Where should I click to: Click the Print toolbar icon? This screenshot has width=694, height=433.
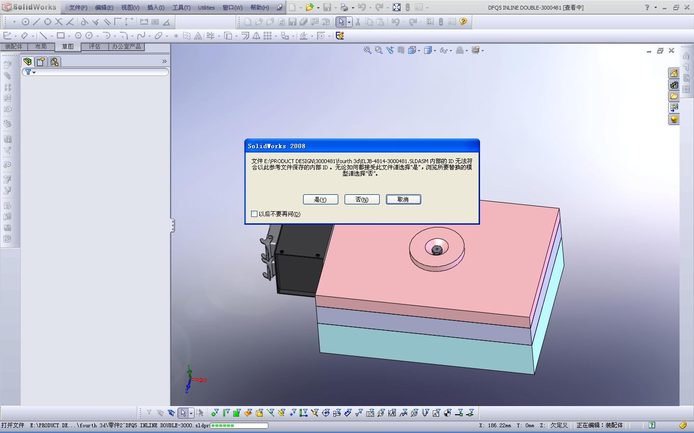[x=344, y=7]
